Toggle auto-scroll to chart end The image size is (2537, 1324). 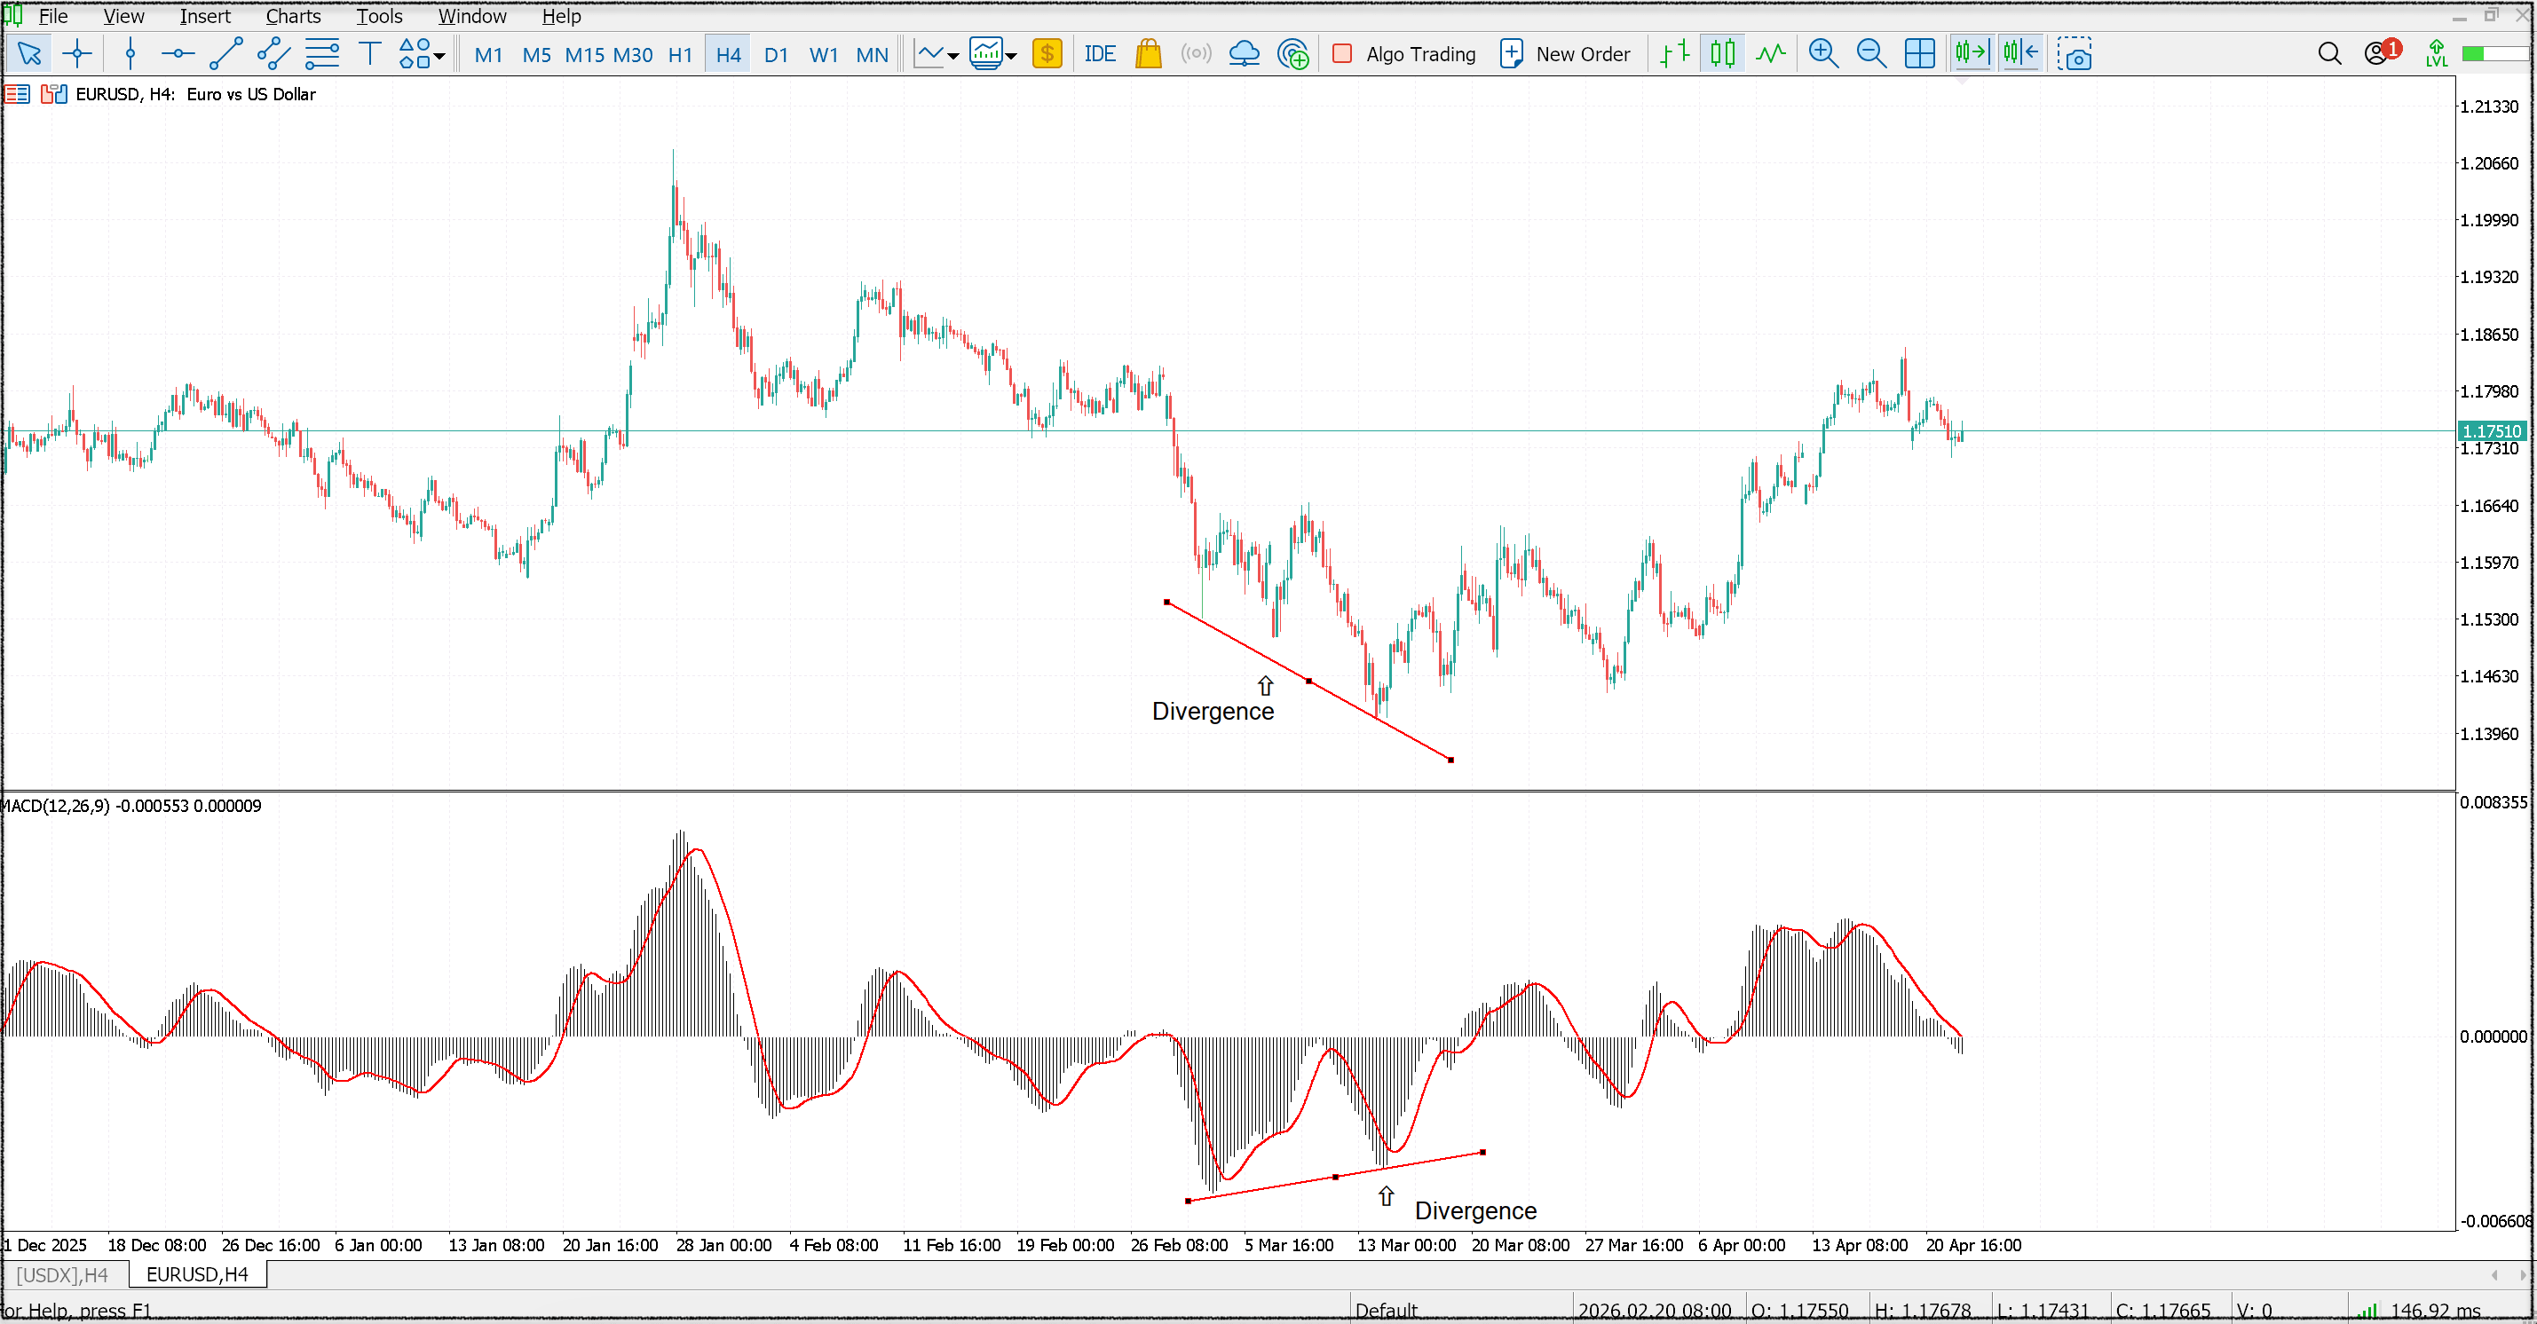(1972, 54)
